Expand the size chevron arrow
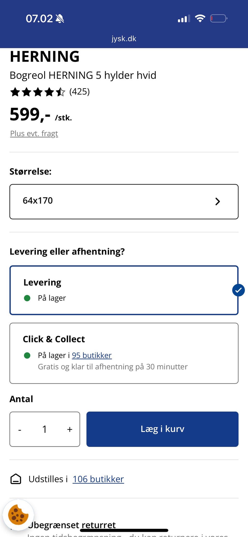Viewport: 248px width, 537px height. [x=218, y=202]
